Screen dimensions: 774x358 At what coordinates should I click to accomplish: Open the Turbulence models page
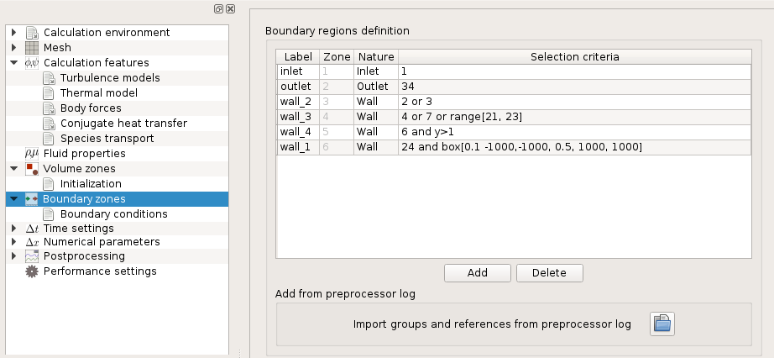pyautogui.click(x=110, y=78)
